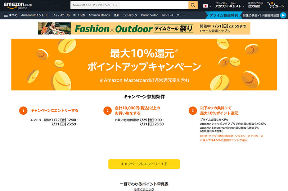Open the search category dropdown Amazonポイントアップキャンペーン
The width and height of the screenshot is (288, 191).
pos(95,5)
